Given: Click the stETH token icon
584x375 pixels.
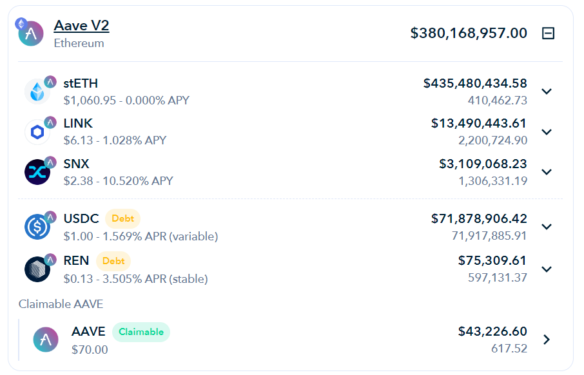Looking at the screenshot, I should [37, 91].
